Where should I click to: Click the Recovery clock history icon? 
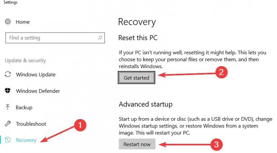coord(8,140)
